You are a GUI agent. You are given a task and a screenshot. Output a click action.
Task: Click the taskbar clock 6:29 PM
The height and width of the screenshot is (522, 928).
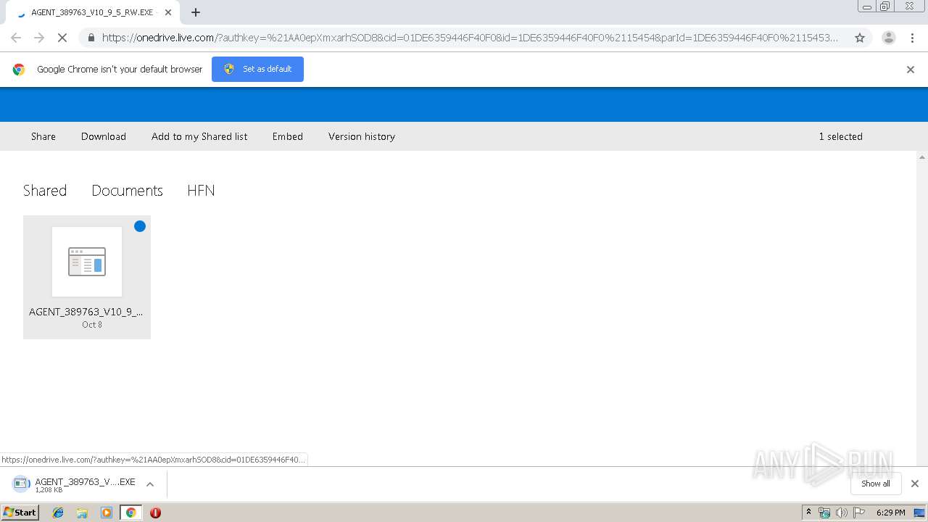[890, 513]
